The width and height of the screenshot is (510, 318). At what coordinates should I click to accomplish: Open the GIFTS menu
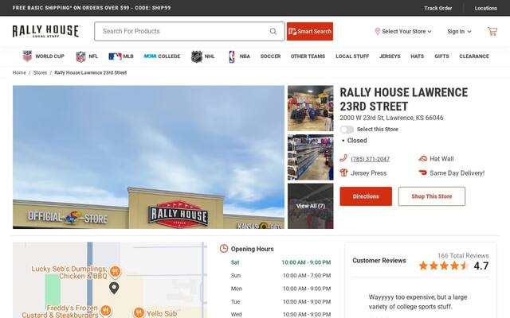tap(441, 56)
